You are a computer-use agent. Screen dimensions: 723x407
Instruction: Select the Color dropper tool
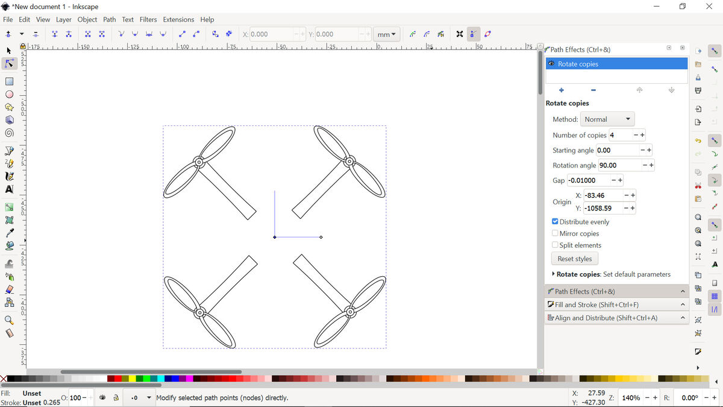point(9,233)
